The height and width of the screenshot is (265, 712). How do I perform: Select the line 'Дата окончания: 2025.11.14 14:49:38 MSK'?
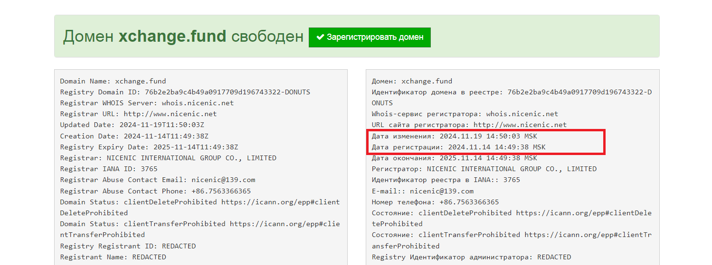(455, 158)
